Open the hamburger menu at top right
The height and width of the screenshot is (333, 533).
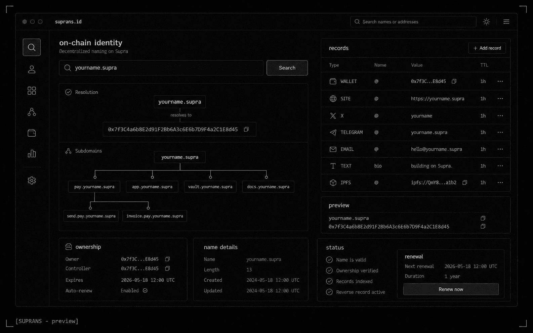506,22
